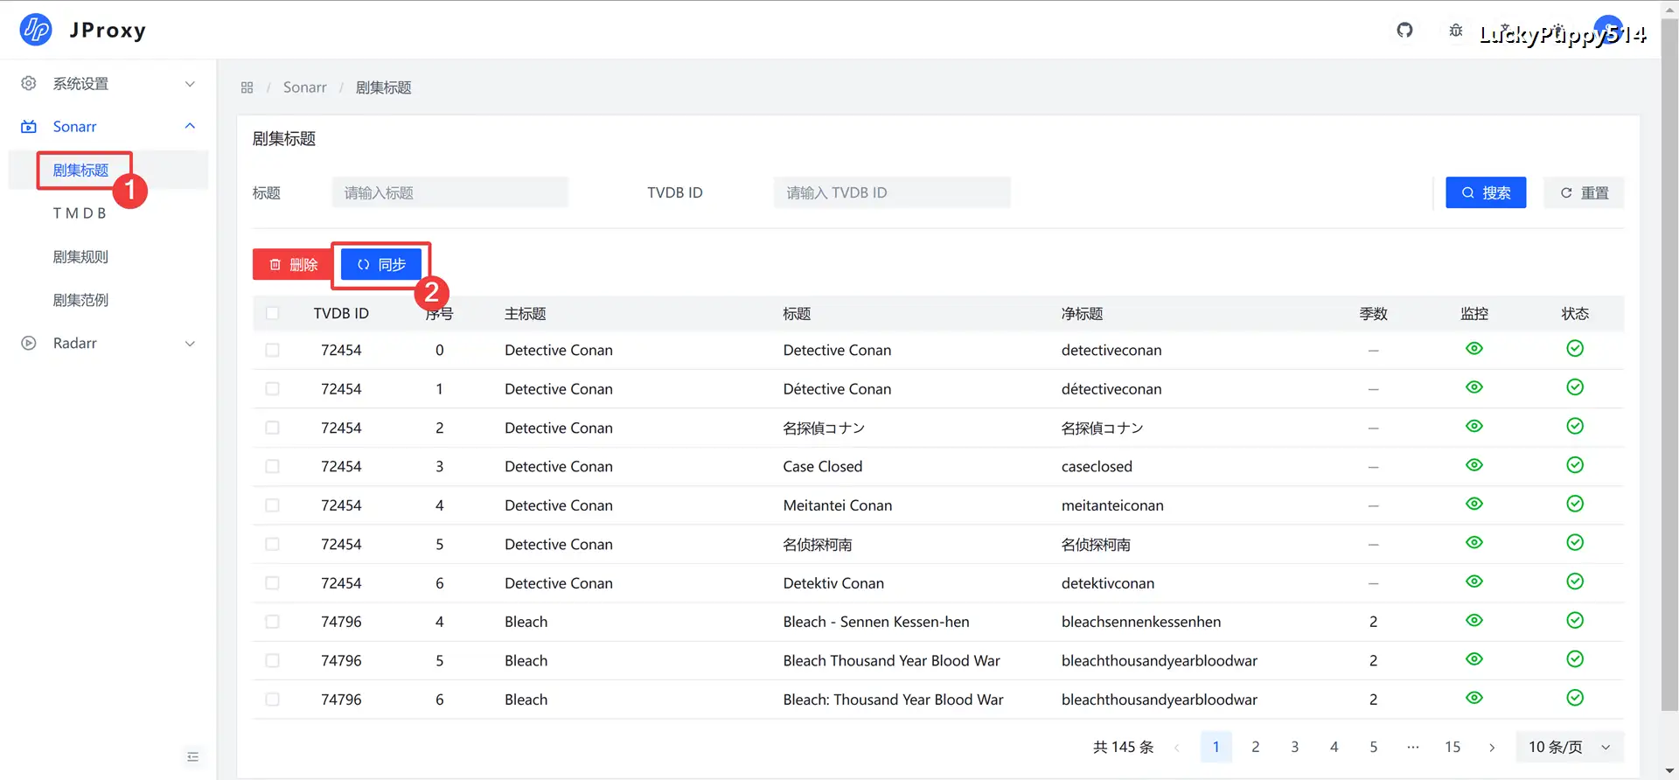This screenshot has width=1679, height=780.
Task: Go to page 5 in pagination
Action: click(1374, 747)
